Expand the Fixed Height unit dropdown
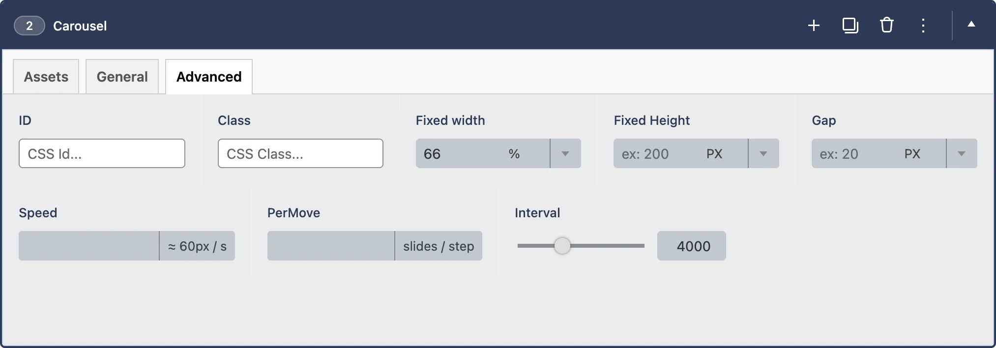This screenshot has height=348, width=996. click(763, 154)
